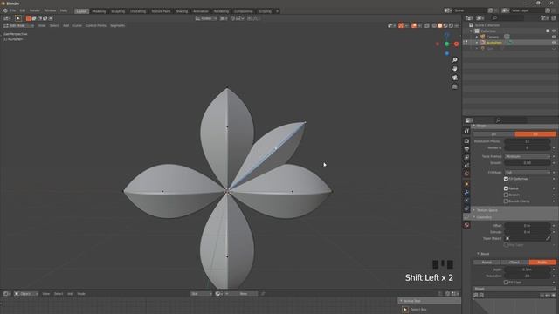Open the Segments menu
559x314 pixels.
coord(117,25)
